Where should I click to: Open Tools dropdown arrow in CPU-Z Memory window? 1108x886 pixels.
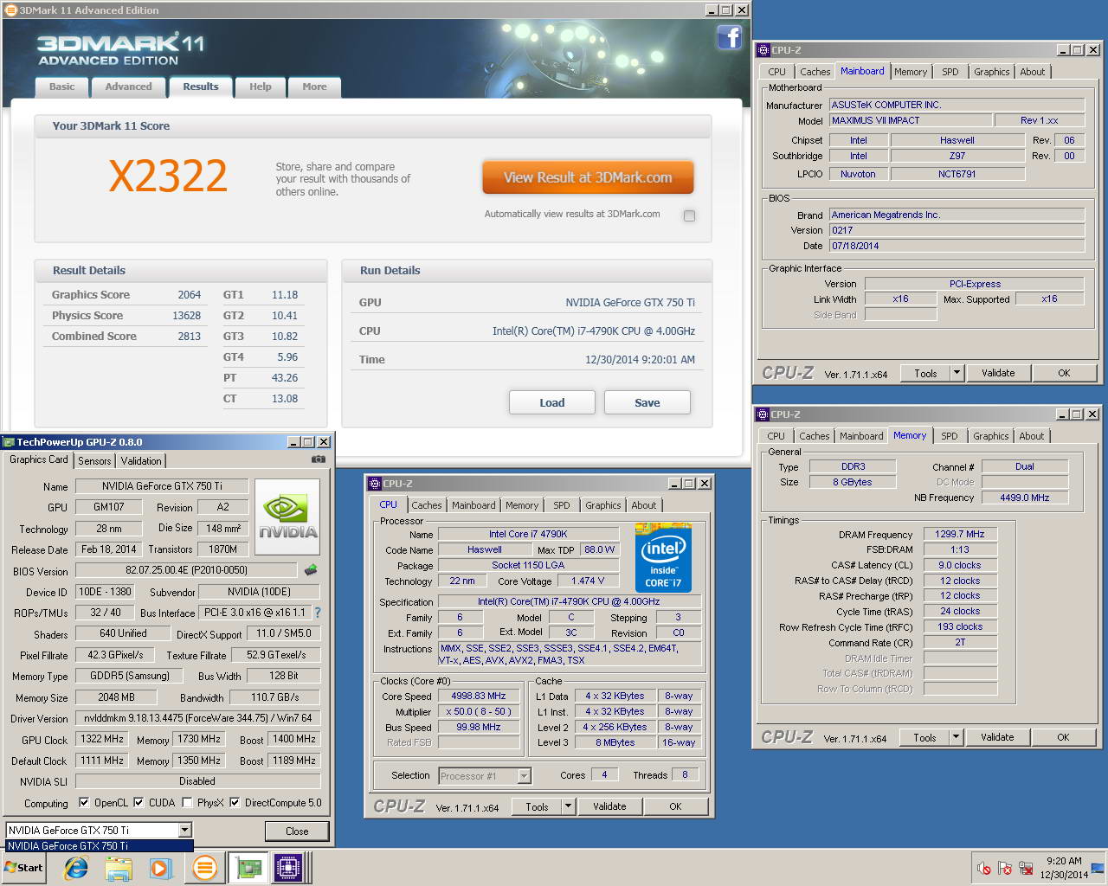coord(956,737)
